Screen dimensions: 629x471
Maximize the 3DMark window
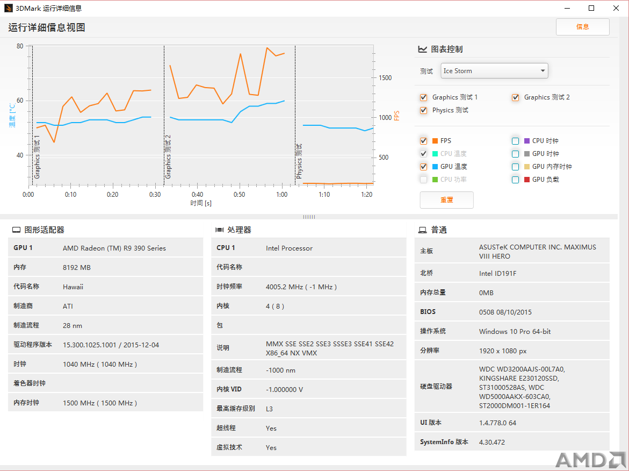pyautogui.click(x=591, y=8)
